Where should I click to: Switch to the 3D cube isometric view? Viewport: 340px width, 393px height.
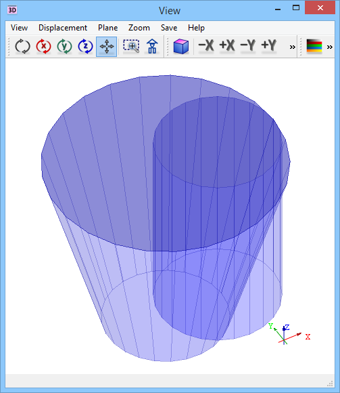tap(180, 46)
